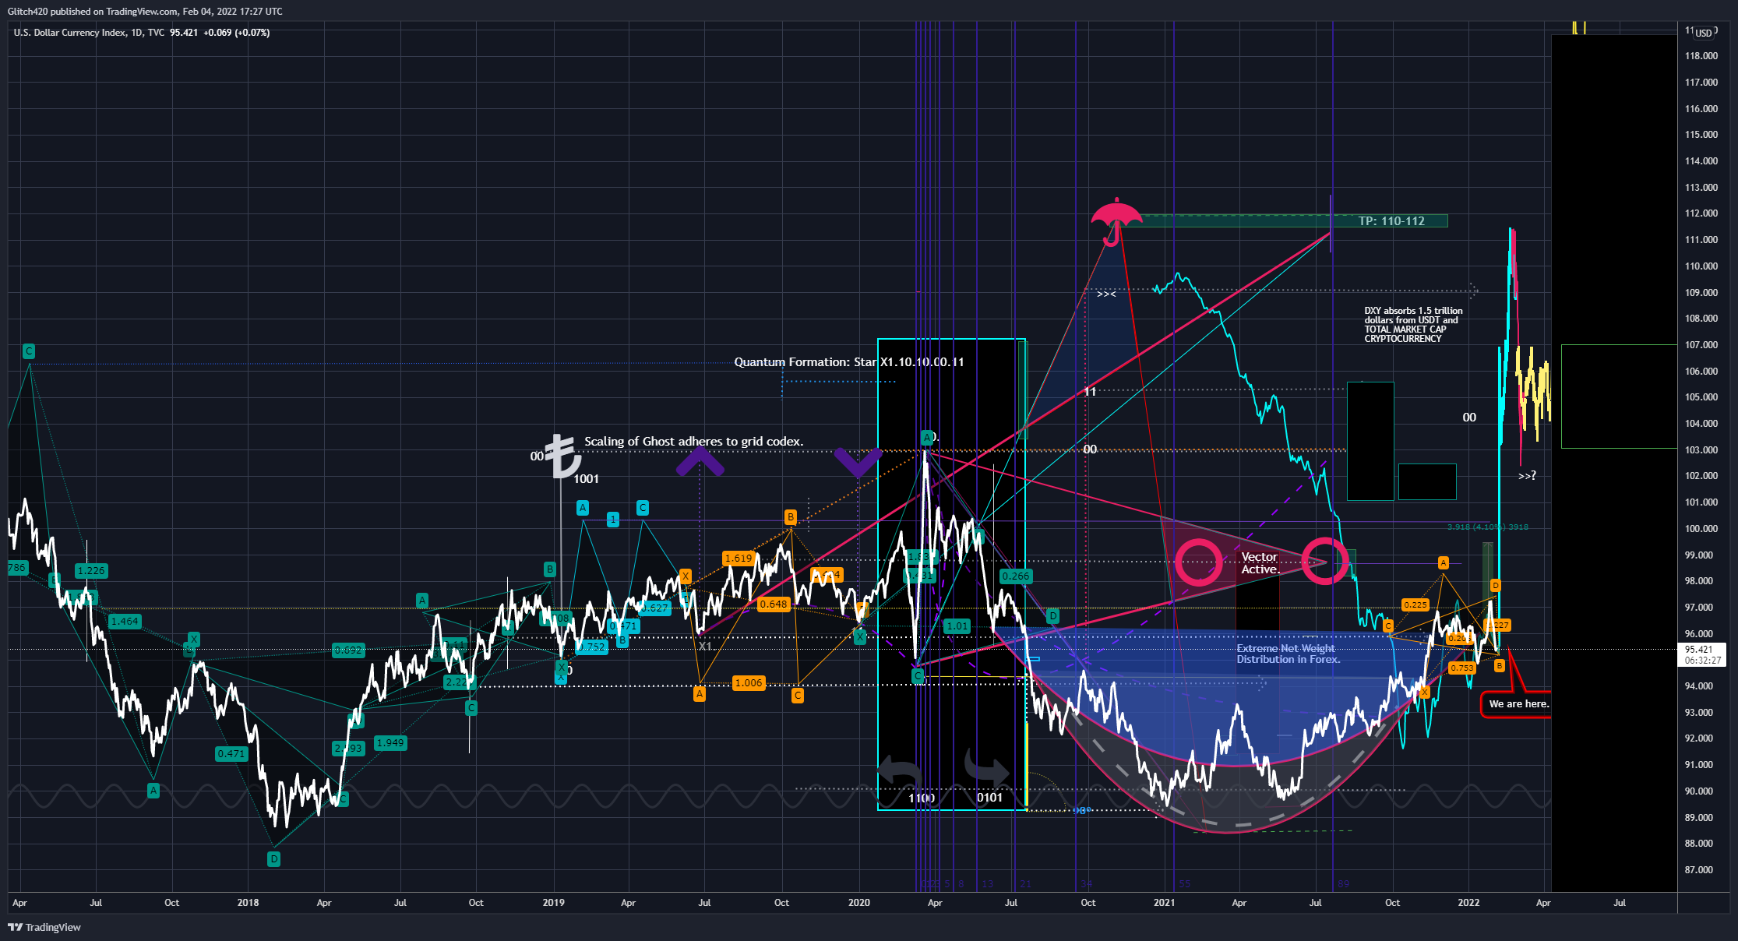
Task: Click the current price tag 95.421 on axis
Action: 1698,649
